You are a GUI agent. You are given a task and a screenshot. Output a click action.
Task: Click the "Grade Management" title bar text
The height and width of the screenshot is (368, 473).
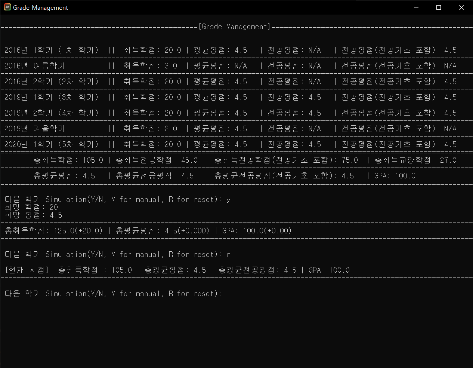point(40,7)
